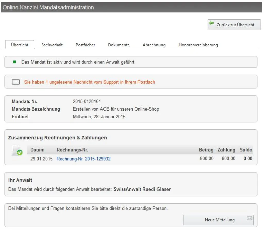264x232 pixels.
Task: Open the Postfächer tab
Action: [x=85, y=45]
